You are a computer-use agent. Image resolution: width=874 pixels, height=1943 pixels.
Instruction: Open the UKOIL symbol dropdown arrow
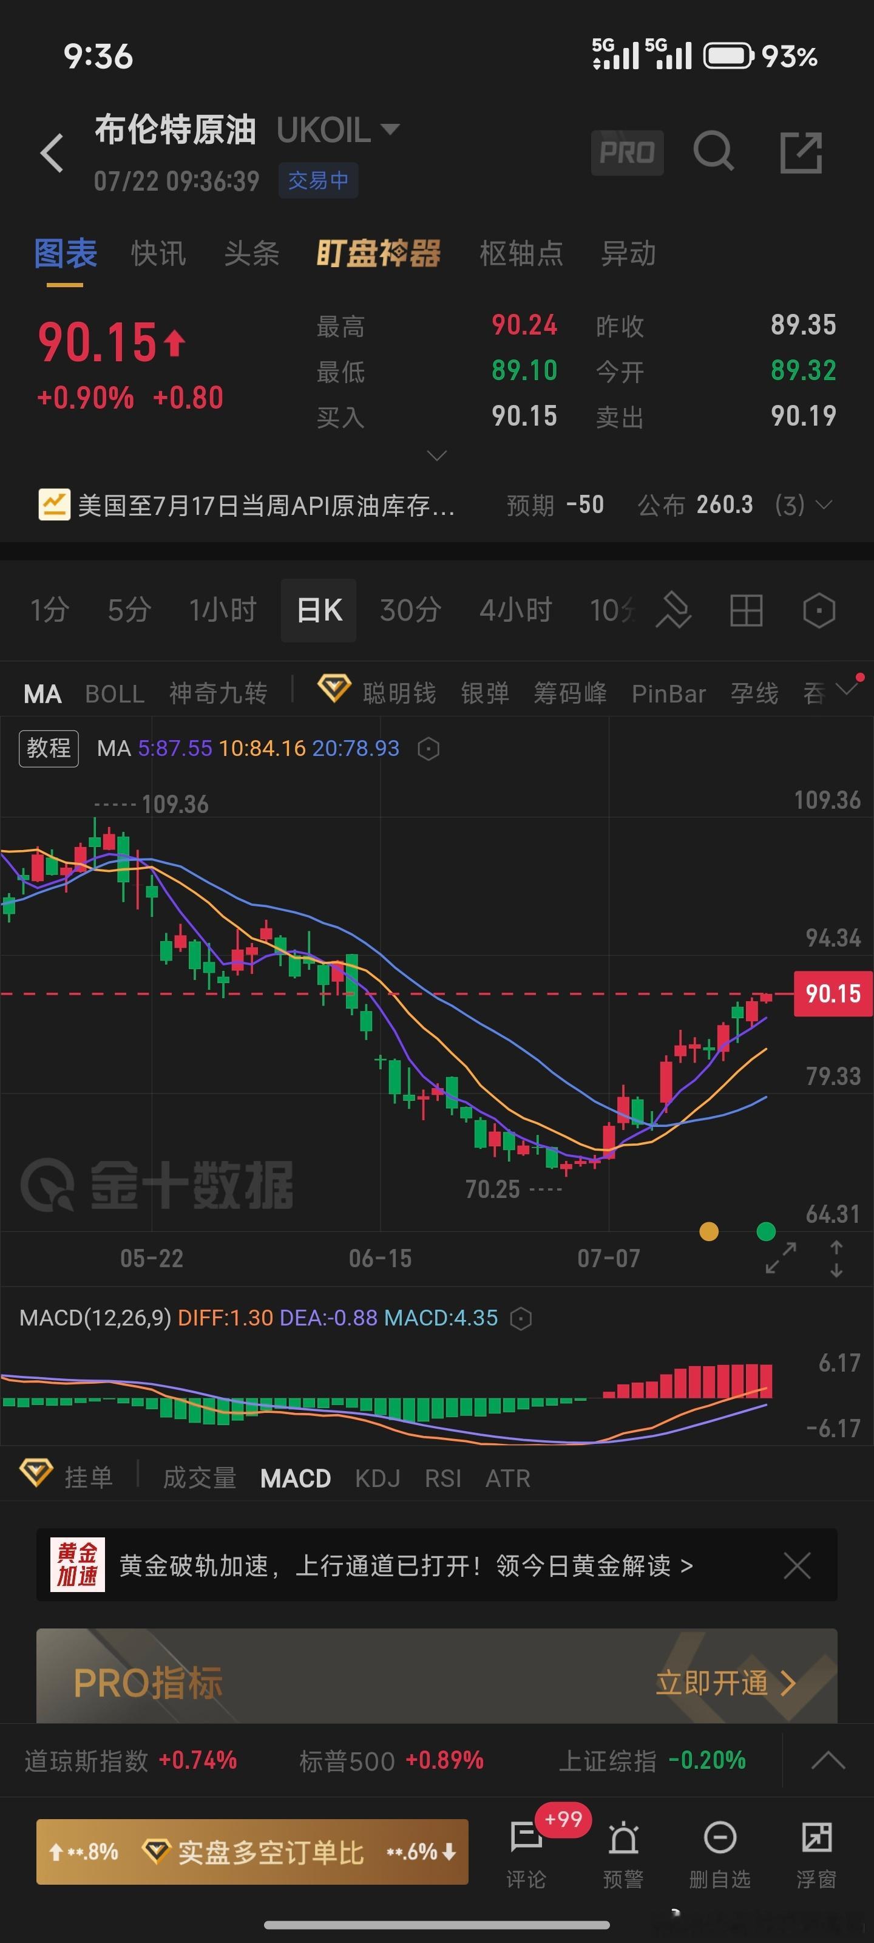[390, 129]
